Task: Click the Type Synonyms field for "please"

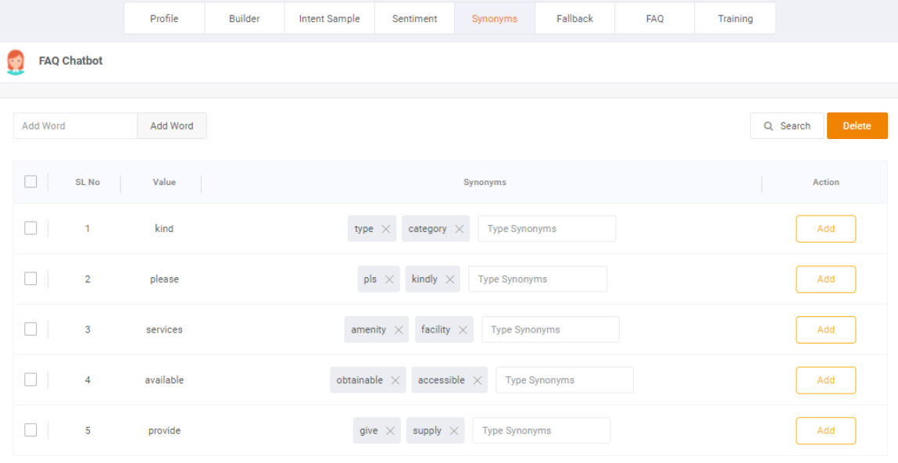Action: (537, 279)
